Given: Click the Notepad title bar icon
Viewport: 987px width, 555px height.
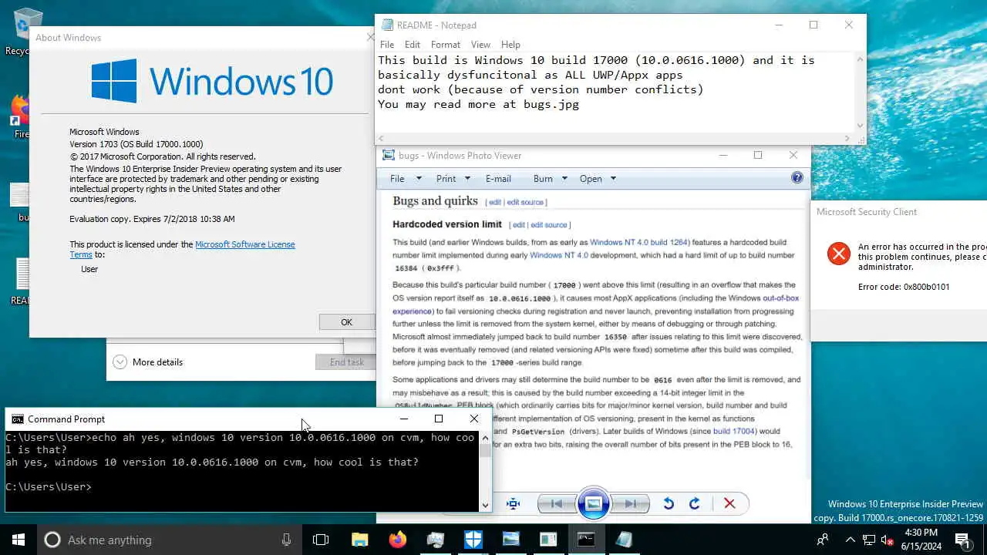Looking at the screenshot, I should 387,25.
